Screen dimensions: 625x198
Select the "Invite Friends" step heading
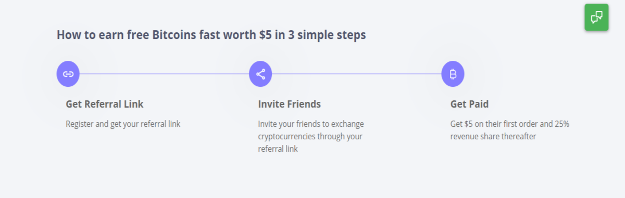click(290, 104)
